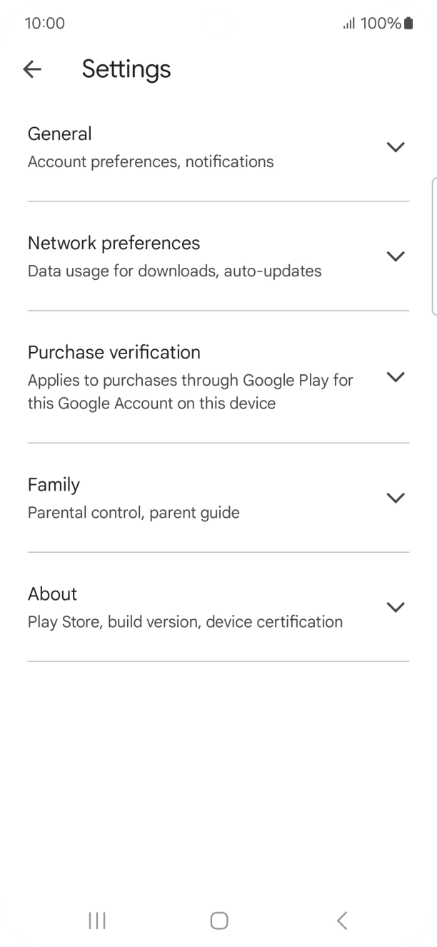This screenshot has width=437, height=947.
Task: Expand the Family section chevron
Action: point(395,498)
